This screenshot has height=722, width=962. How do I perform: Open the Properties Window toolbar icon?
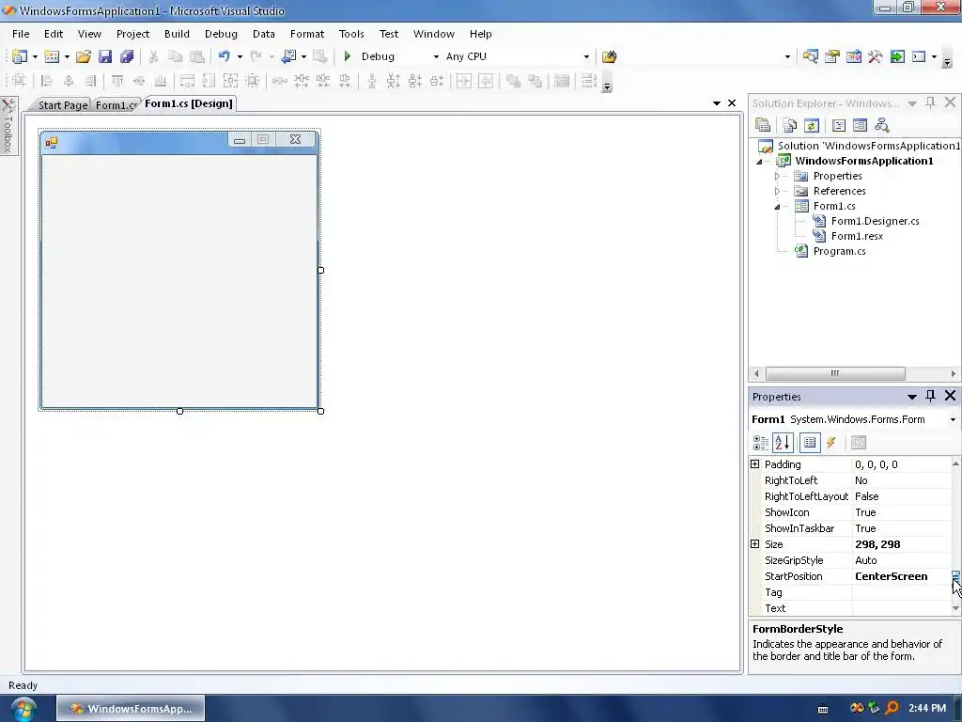pyautogui.click(x=832, y=56)
